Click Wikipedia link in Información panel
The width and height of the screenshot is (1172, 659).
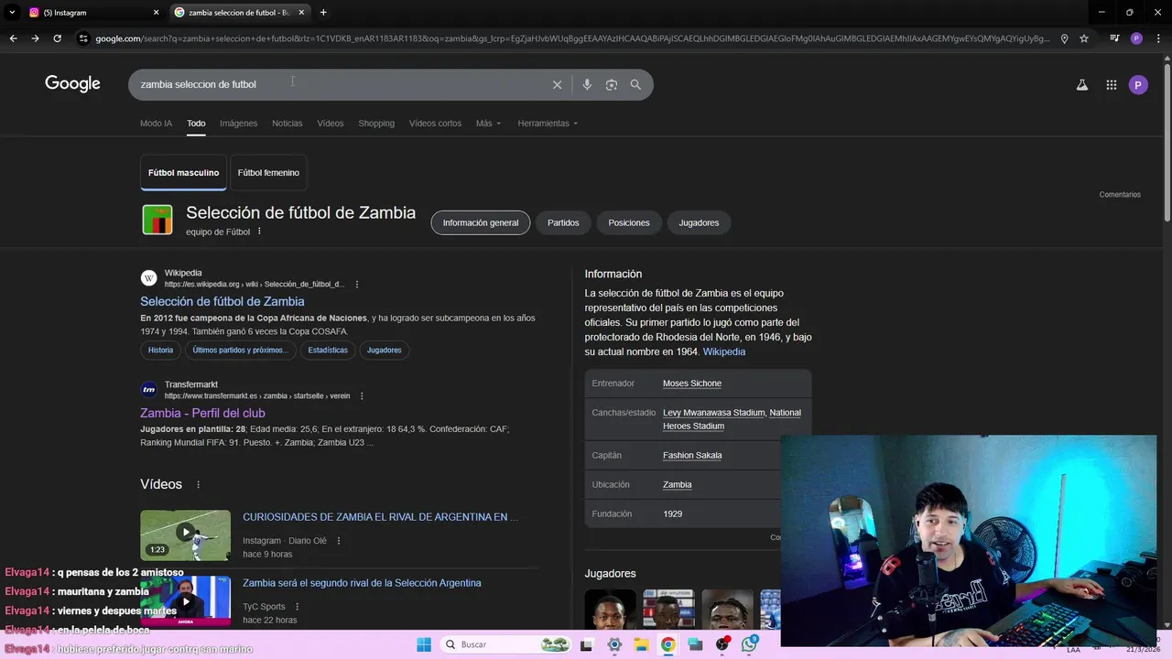[x=724, y=351]
